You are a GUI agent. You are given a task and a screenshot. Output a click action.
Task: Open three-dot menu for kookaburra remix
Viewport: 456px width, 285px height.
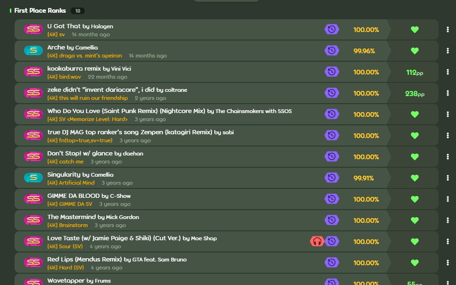pos(448,72)
